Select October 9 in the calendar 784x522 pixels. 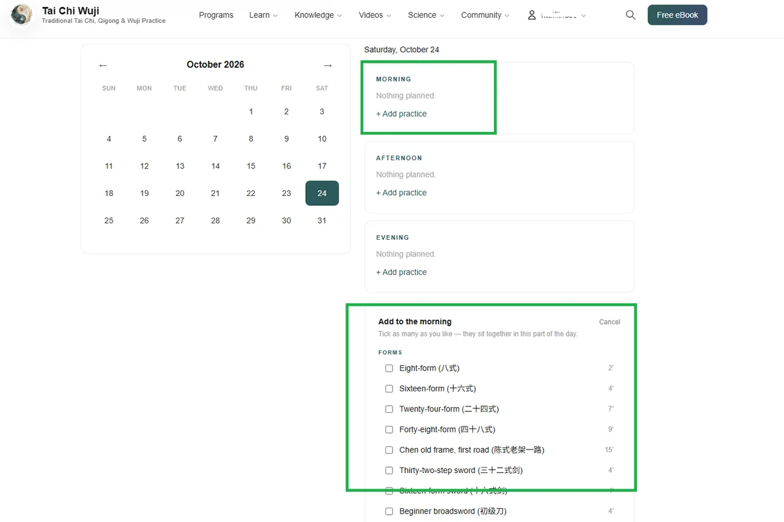[x=286, y=139]
